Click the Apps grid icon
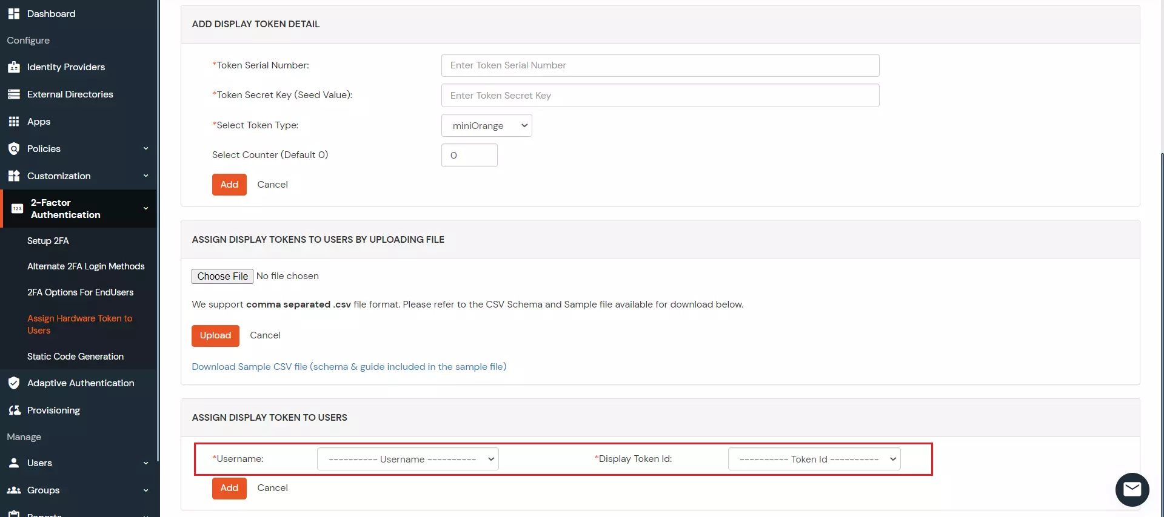The image size is (1164, 517). [x=14, y=122]
